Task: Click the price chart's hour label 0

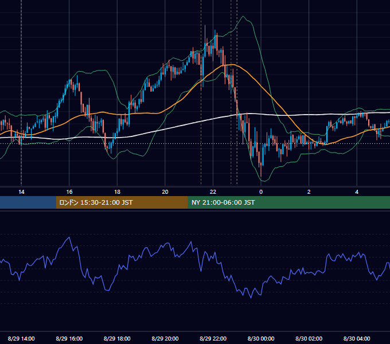Action: (x=261, y=192)
